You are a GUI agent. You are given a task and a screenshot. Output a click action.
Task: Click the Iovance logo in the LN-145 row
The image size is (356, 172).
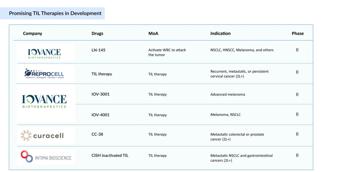44,54
